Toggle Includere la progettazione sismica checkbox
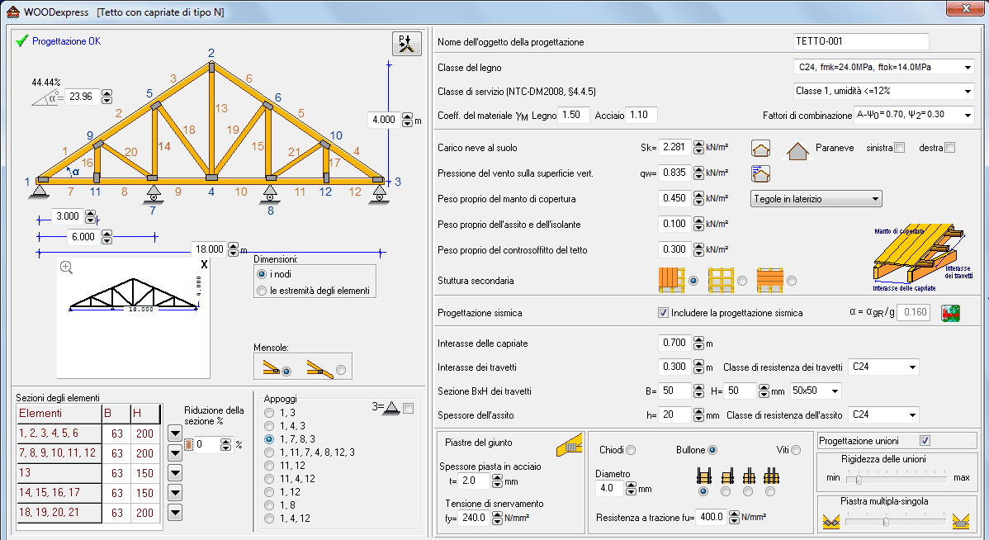The height and width of the screenshot is (540, 989). point(663,312)
